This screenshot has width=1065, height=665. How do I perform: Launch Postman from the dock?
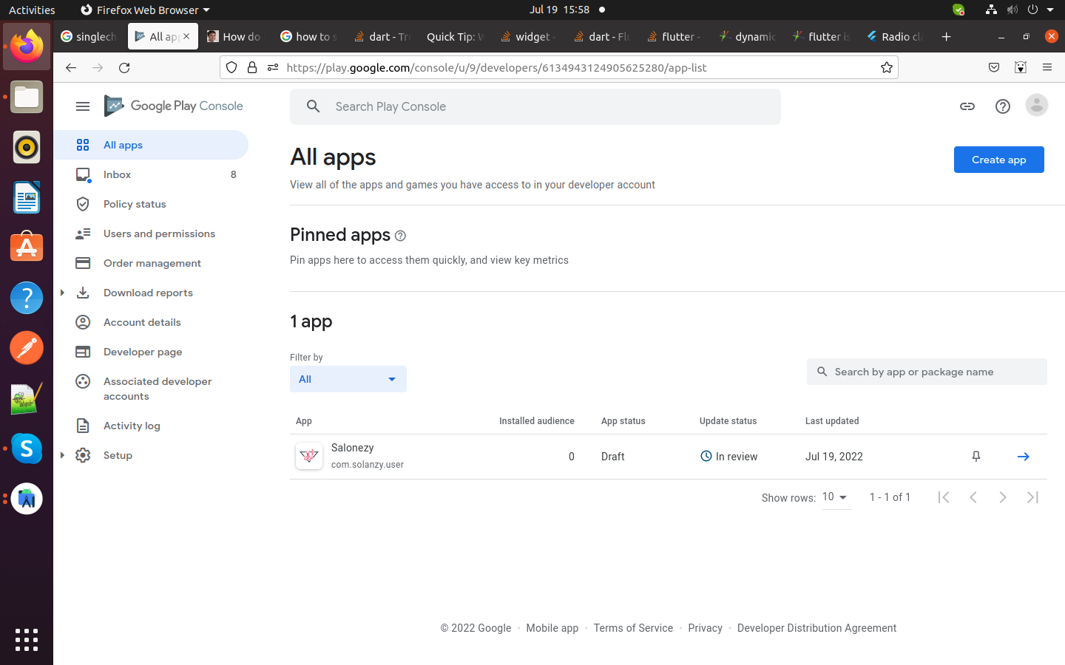click(27, 348)
